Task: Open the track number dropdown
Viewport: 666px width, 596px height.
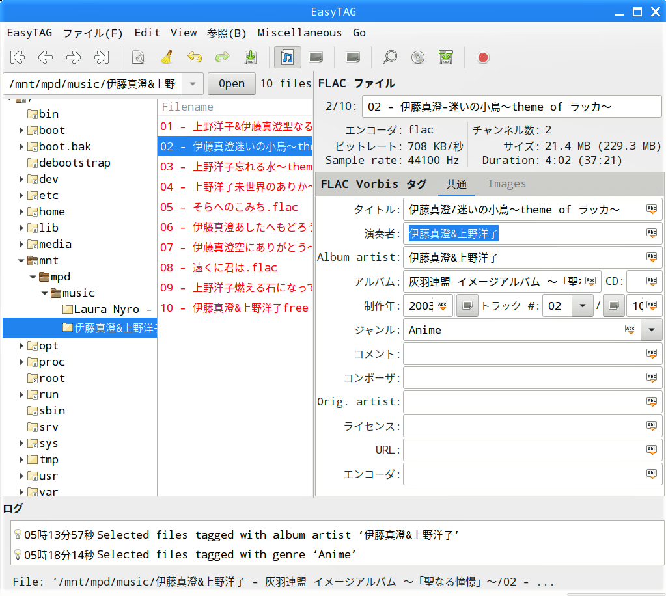Action: [x=583, y=306]
